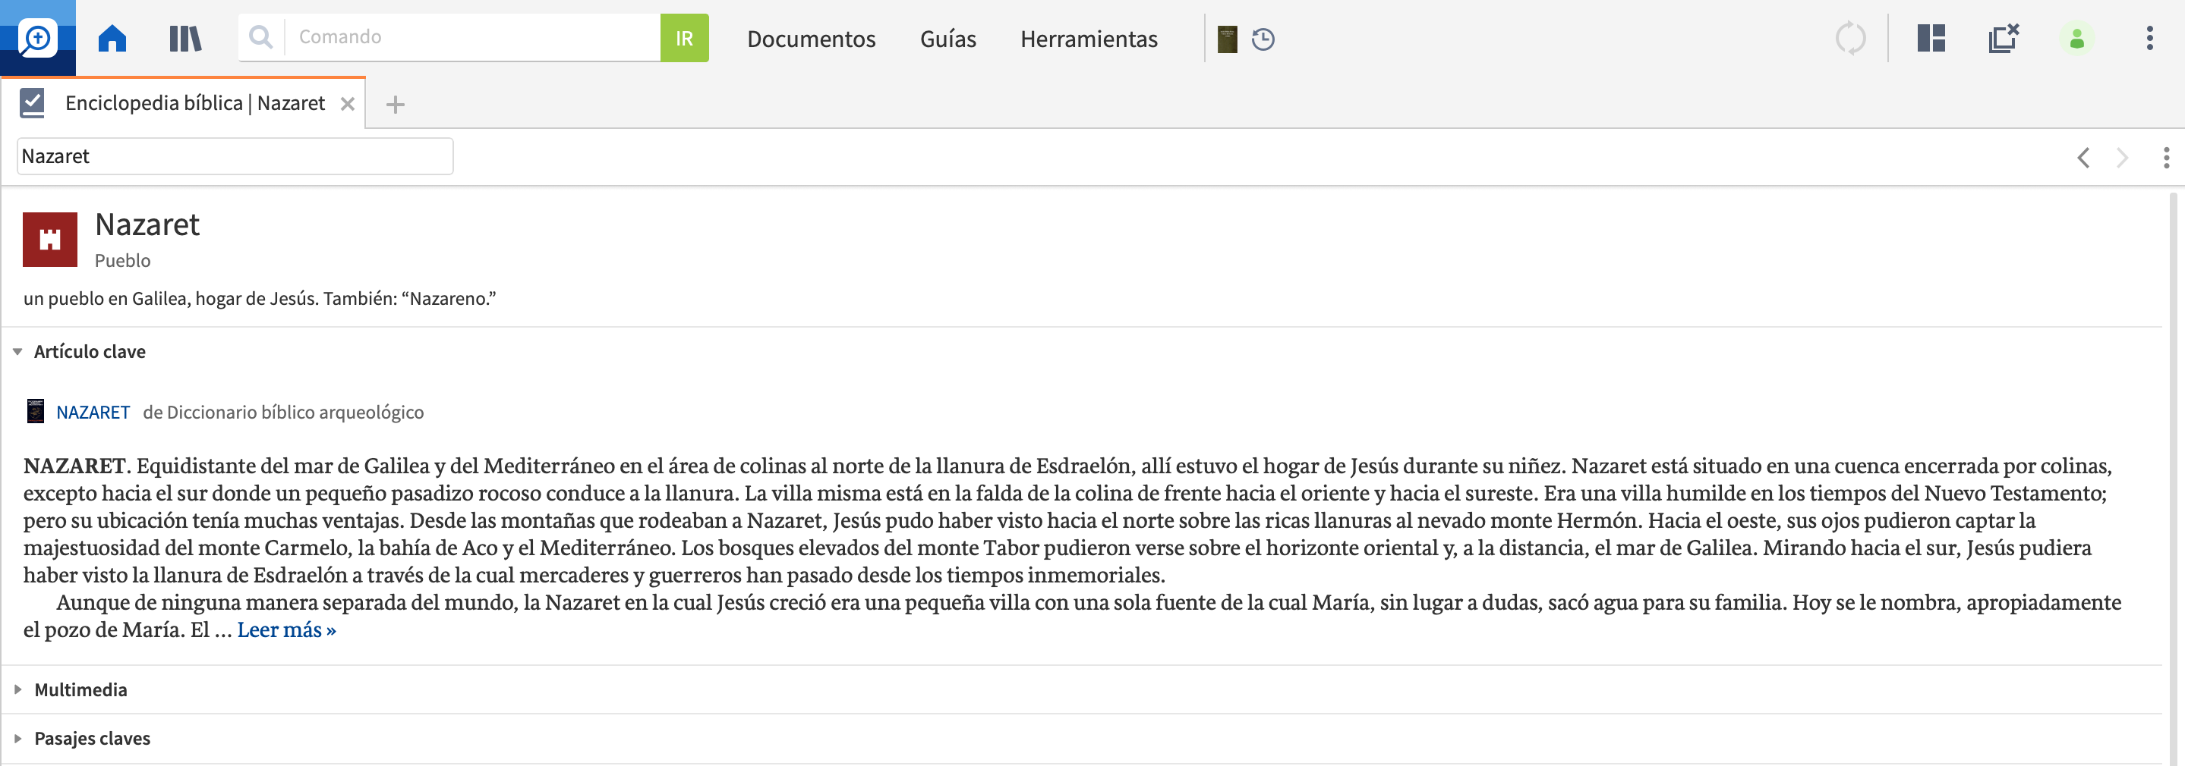Select the Enciclopedia bíblica | Nazaret tab
Screen dimensions: 2185x766
194,103
